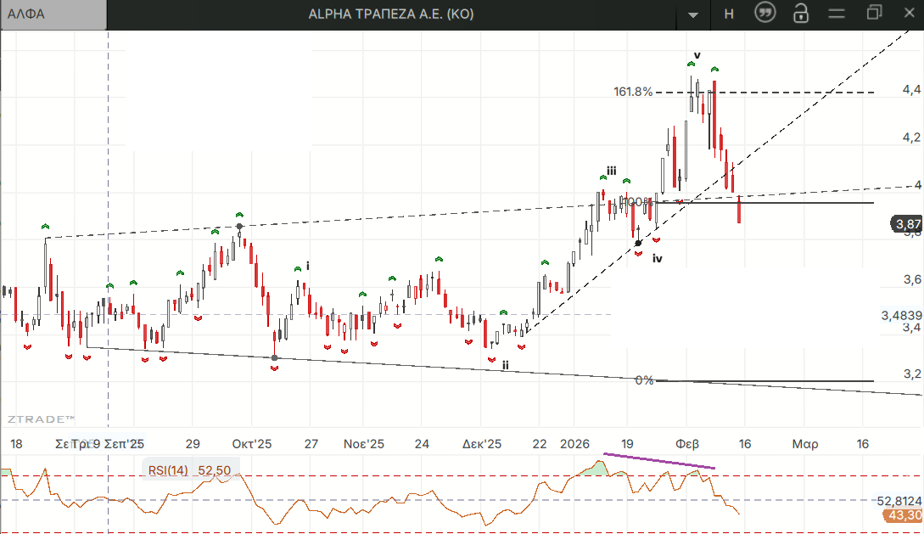This screenshot has height=534, width=924.
Task: Click the quotation mark comments icon
Action: coord(764,14)
